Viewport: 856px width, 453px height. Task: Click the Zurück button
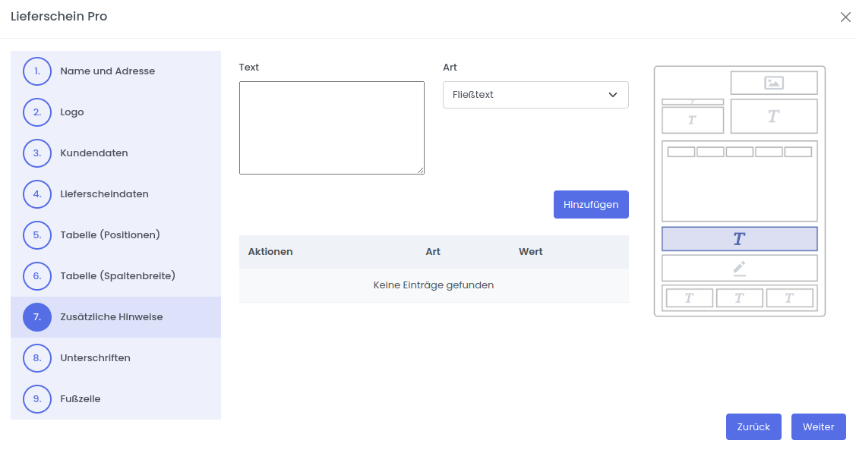pyautogui.click(x=753, y=426)
